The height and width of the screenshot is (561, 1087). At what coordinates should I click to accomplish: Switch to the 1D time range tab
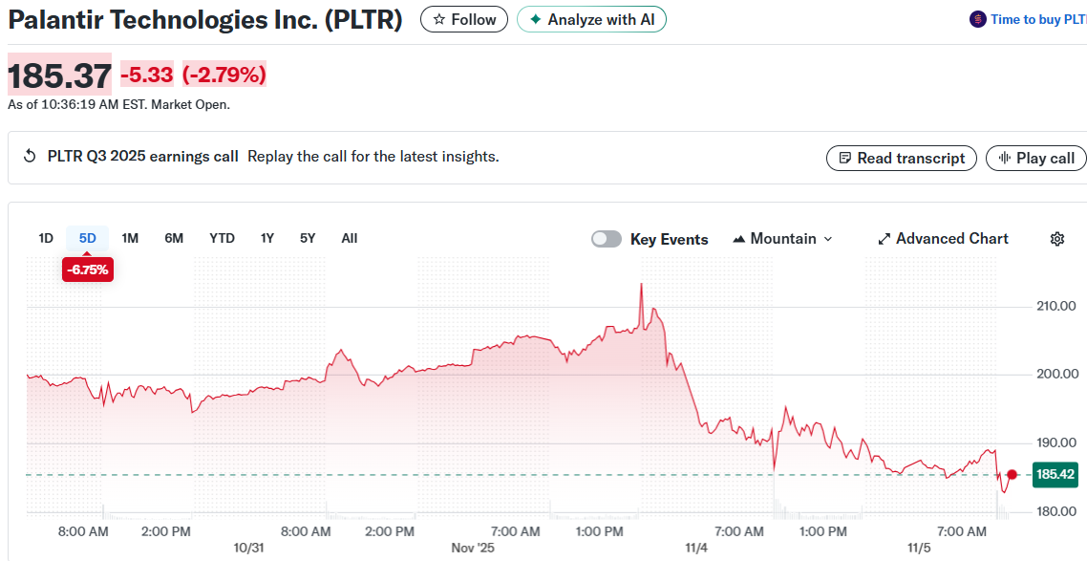click(x=46, y=238)
